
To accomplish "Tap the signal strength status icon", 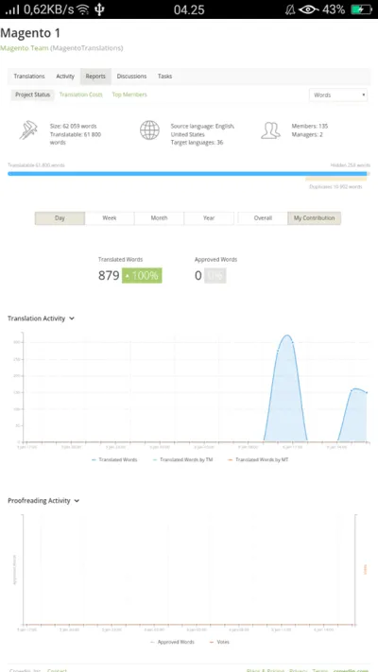I will [x=12, y=9].
